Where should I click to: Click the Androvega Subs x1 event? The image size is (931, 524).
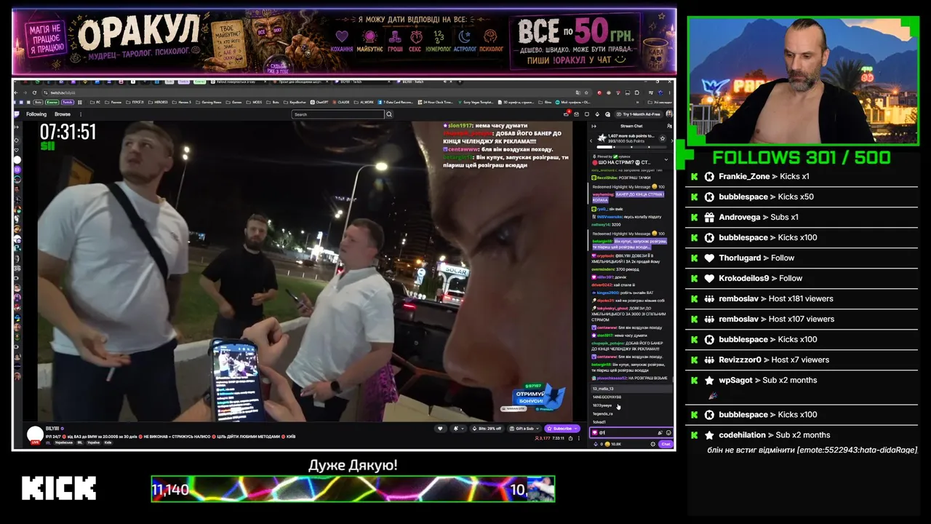coord(802,217)
